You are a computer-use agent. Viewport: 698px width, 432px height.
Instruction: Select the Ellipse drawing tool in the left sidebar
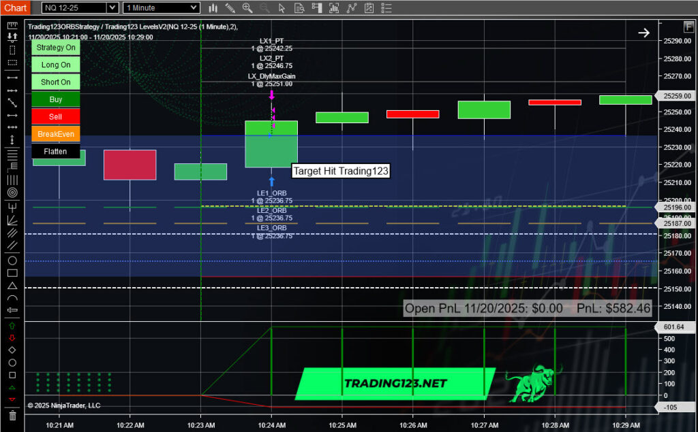point(12,261)
